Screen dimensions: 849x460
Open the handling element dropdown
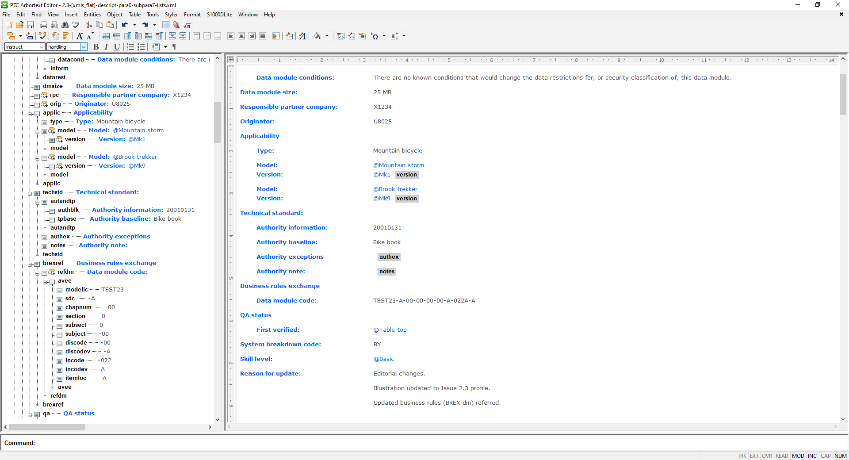click(x=84, y=47)
